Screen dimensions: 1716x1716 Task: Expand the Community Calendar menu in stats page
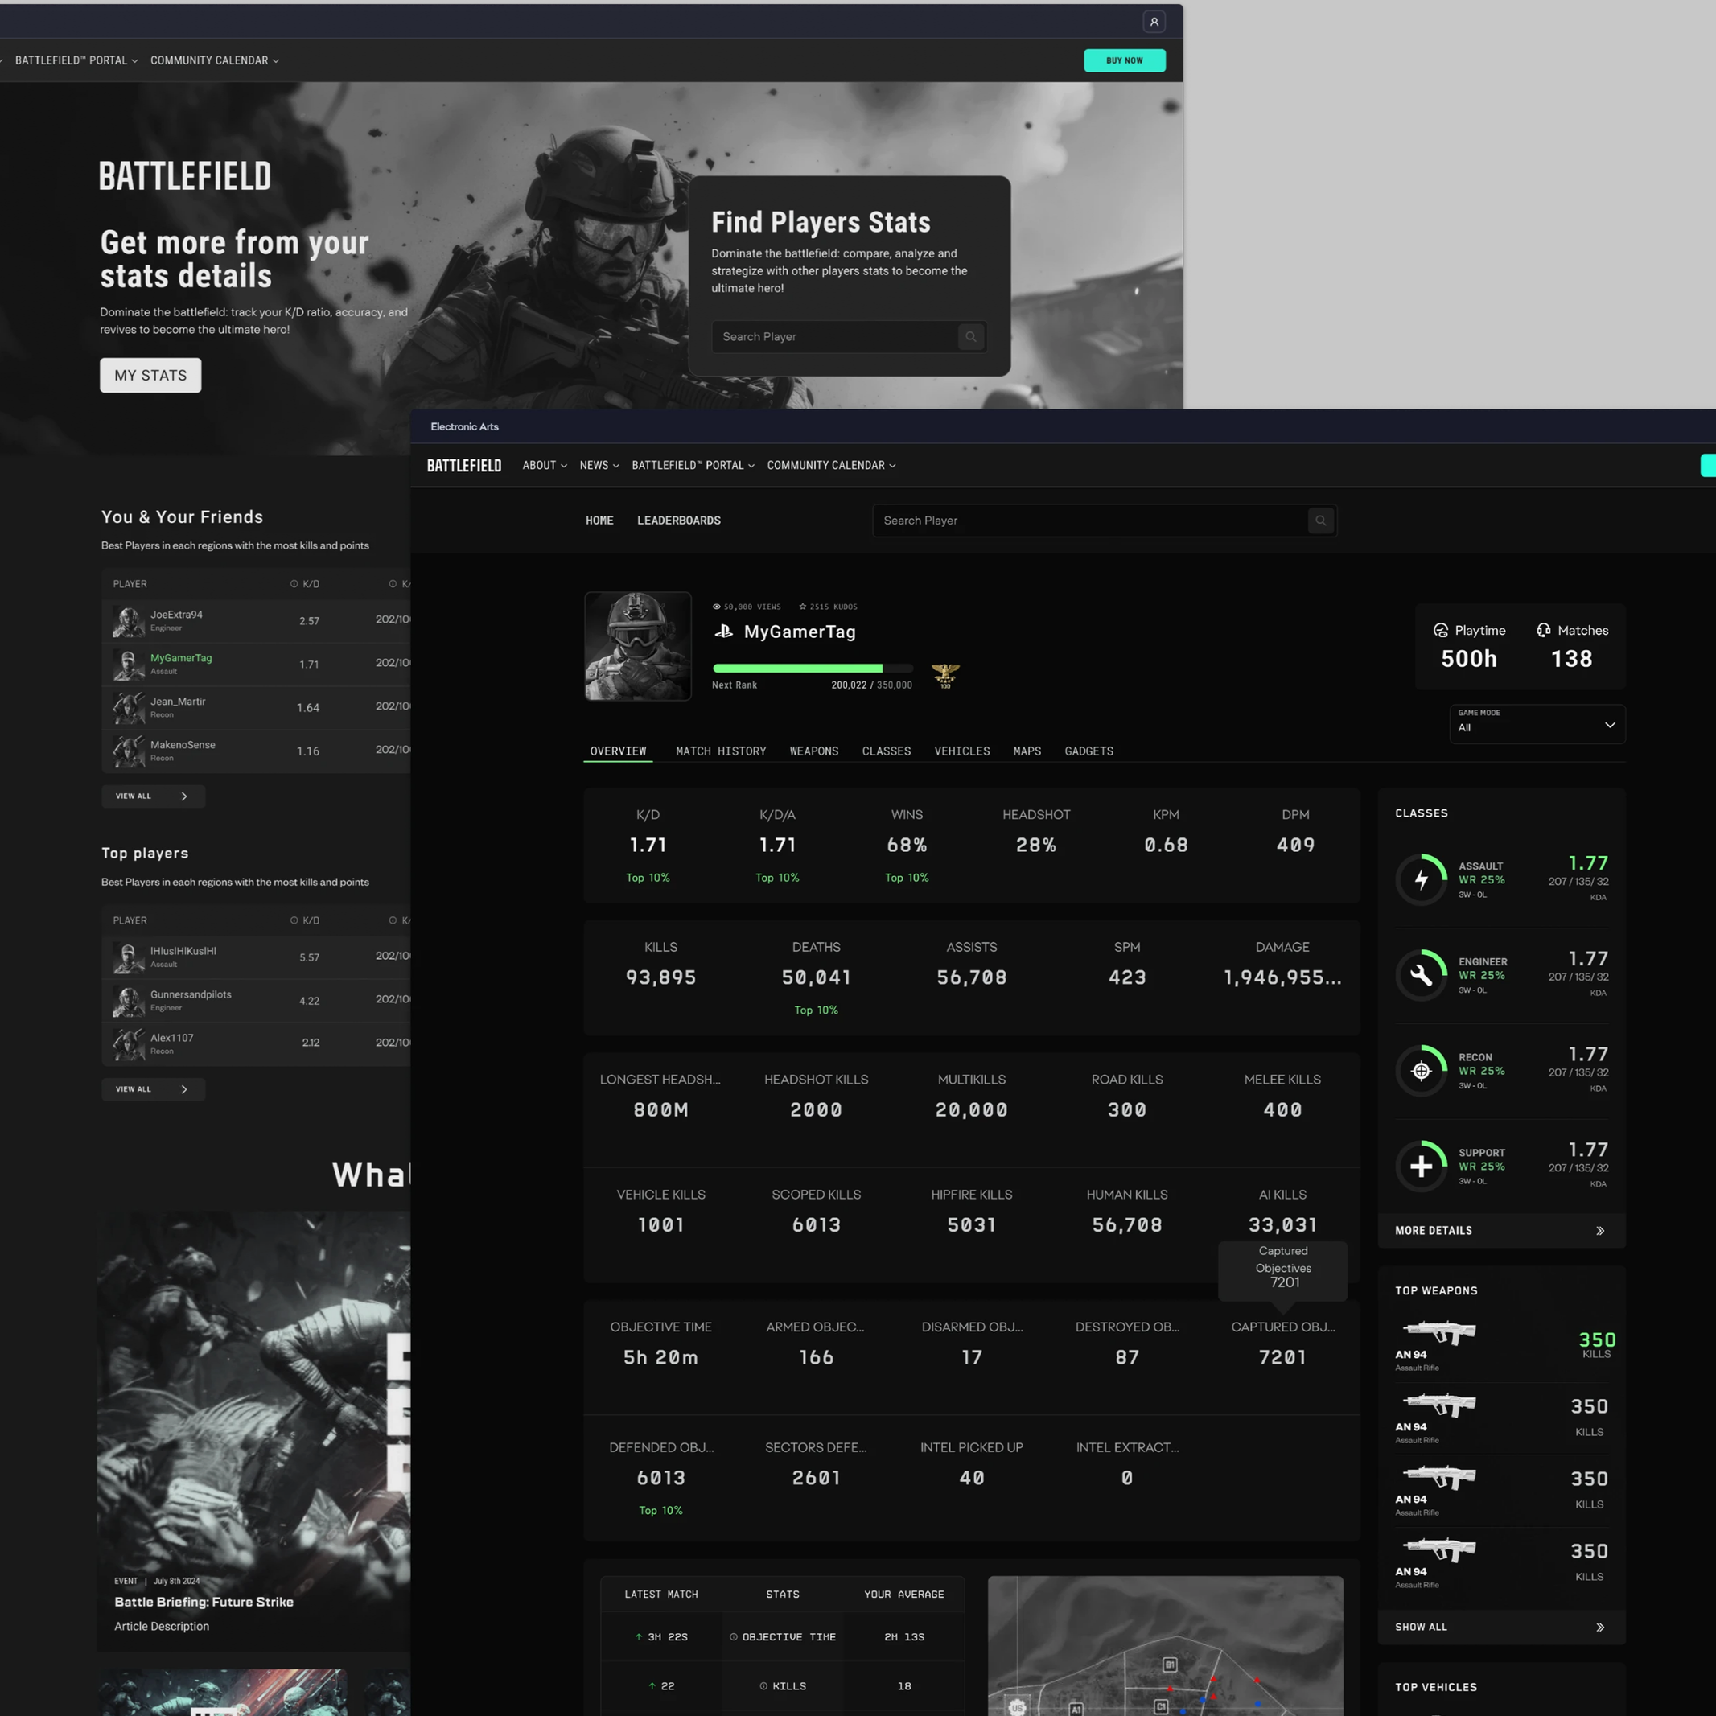(x=830, y=466)
